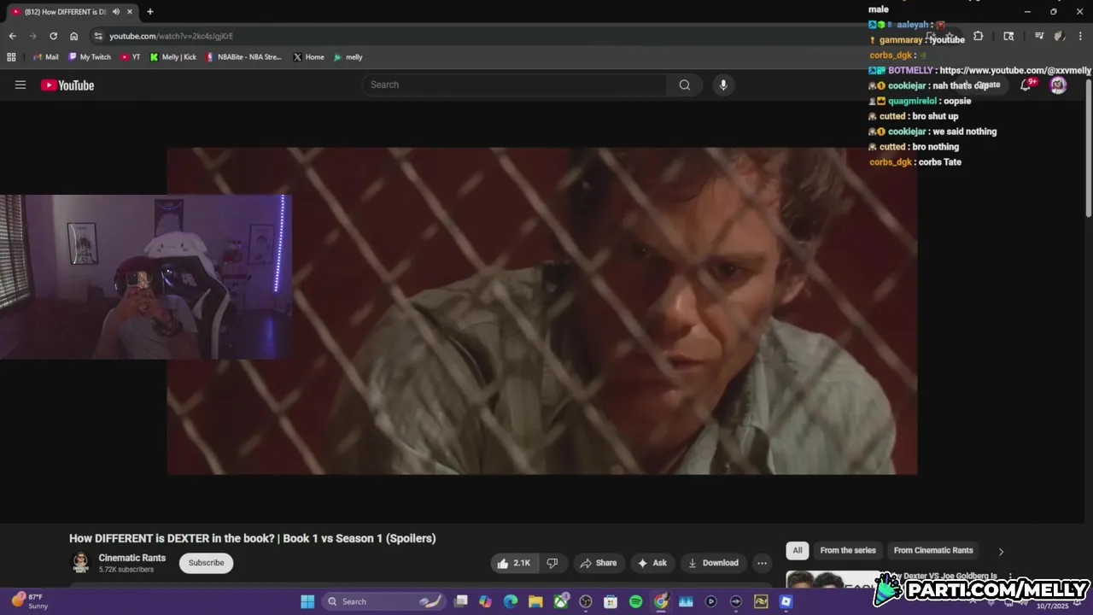
Task: Open YouTube notifications bell
Action: click(x=1026, y=85)
